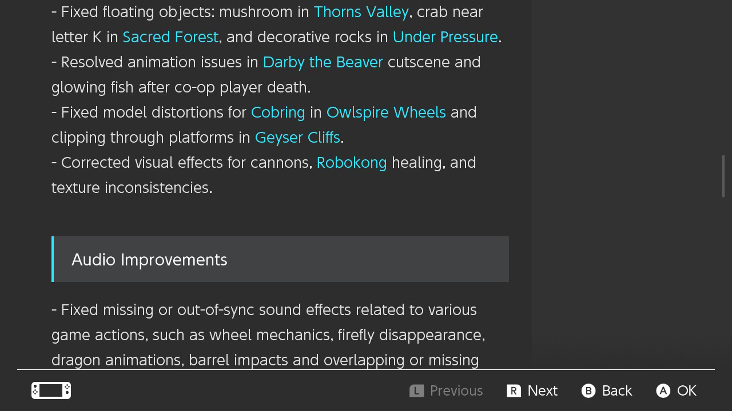Open the Darby the Beaver link

click(x=323, y=62)
